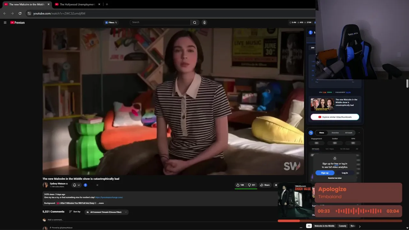Go forward in browser history
The width and height of the screenshot is (409, 230).
tap(12, 13)
